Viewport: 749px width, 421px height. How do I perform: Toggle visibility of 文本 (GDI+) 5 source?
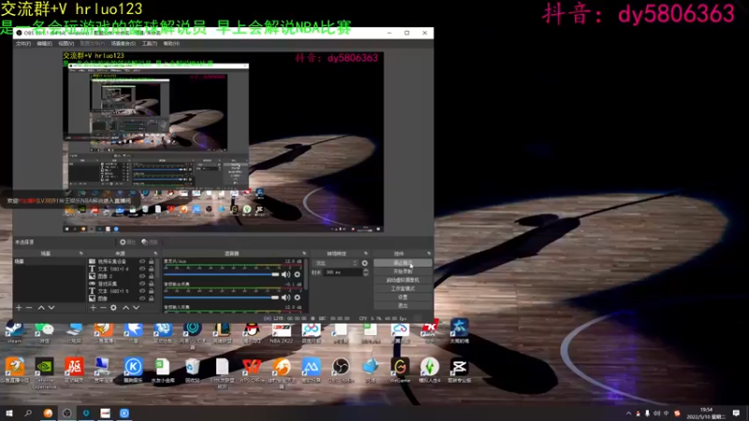point(142,291)
